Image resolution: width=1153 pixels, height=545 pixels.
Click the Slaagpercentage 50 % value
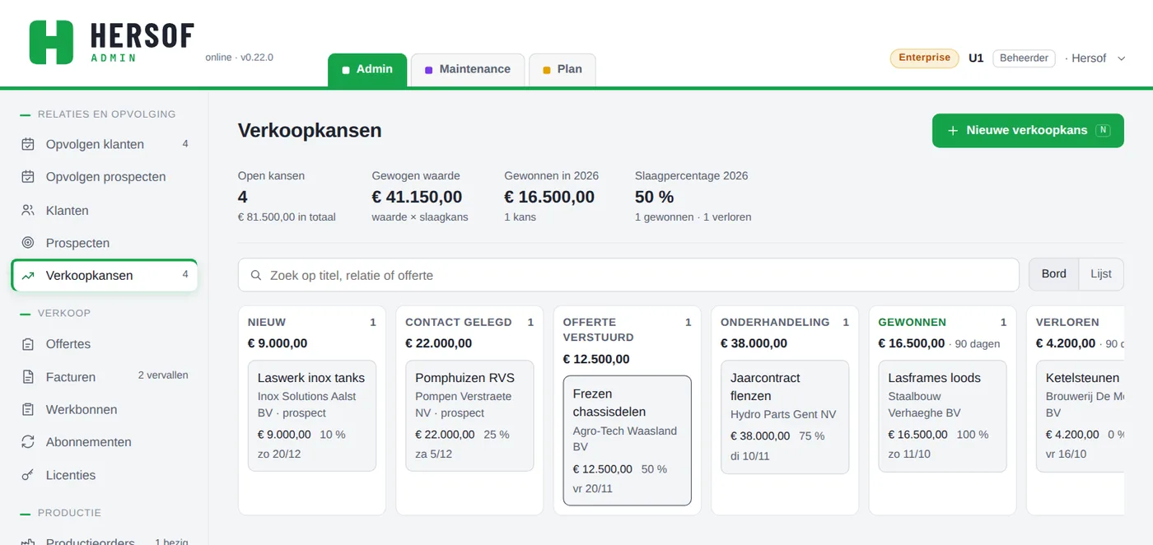click(654, 198)
